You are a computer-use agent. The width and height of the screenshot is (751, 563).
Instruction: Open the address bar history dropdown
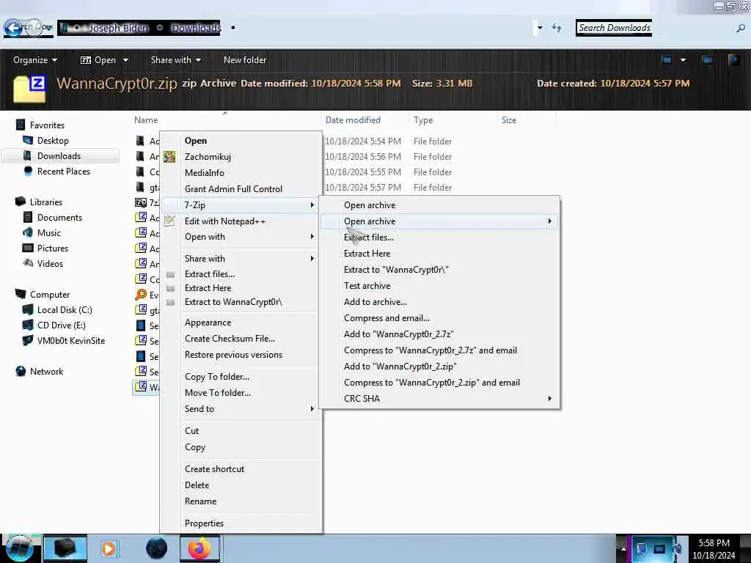[540, 28]
